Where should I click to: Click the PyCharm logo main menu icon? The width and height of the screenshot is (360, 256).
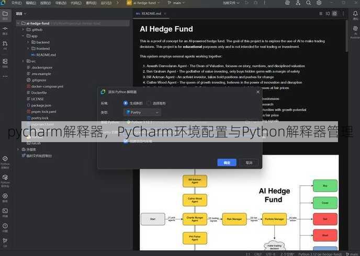(x=3, y=3)
